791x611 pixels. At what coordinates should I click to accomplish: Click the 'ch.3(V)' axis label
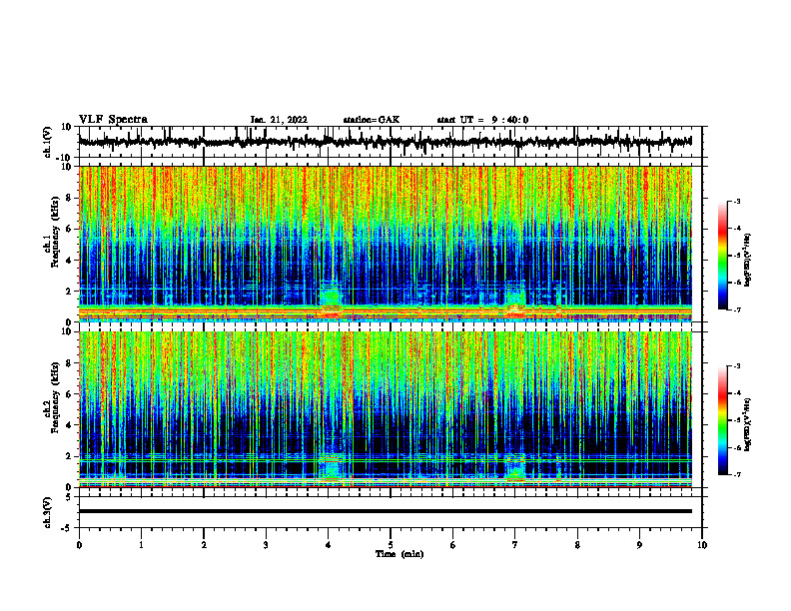48,512
